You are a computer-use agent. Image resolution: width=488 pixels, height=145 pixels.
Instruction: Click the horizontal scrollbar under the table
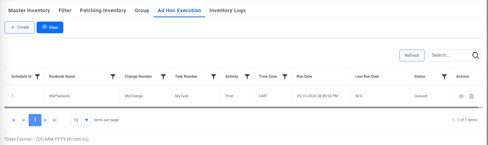tap(241, 107)
